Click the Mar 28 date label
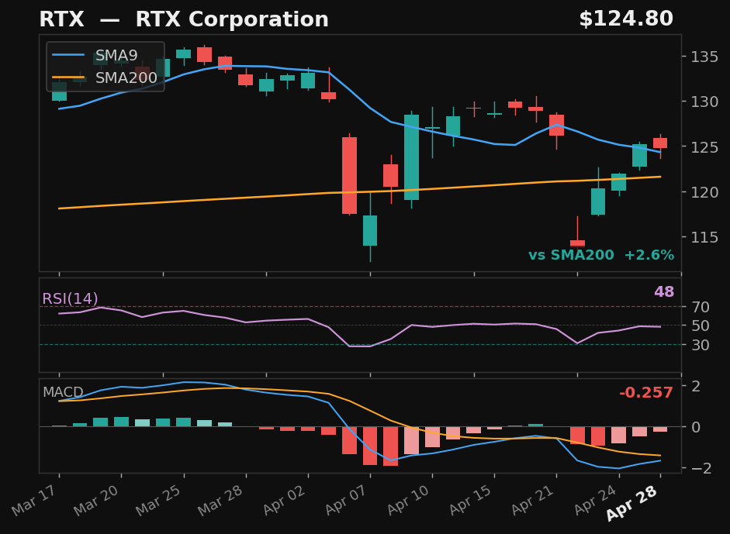 click(x=222, y=500)
